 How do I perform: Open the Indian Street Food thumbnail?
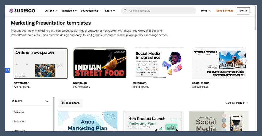pyautogui.click(x=100, y=64)
